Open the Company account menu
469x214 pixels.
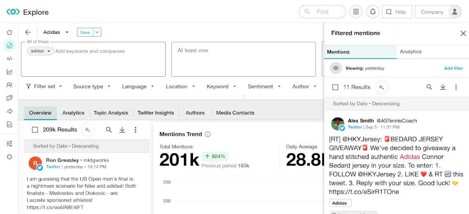pos(438,12)
